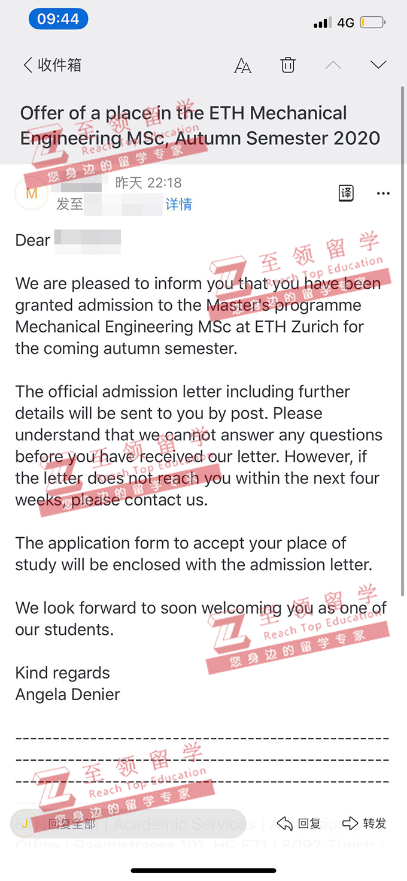Delete this email with trash icon

pyautogui.click(x=288, y=65)
